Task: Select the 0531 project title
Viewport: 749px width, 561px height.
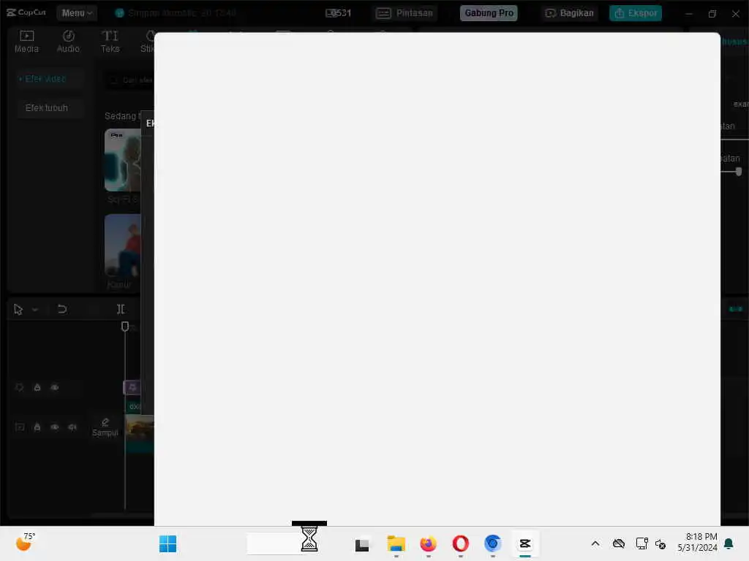Action: pyautogui.click(x=338, y=13)
